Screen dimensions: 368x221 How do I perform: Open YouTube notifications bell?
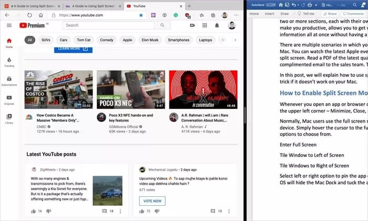[x=217, y=25]
